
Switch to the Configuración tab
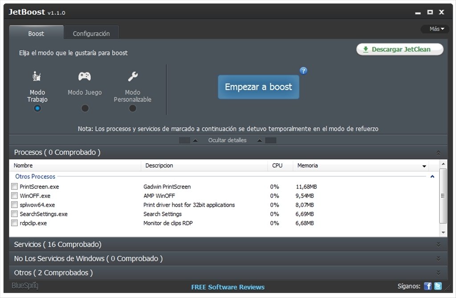[91, 33]
